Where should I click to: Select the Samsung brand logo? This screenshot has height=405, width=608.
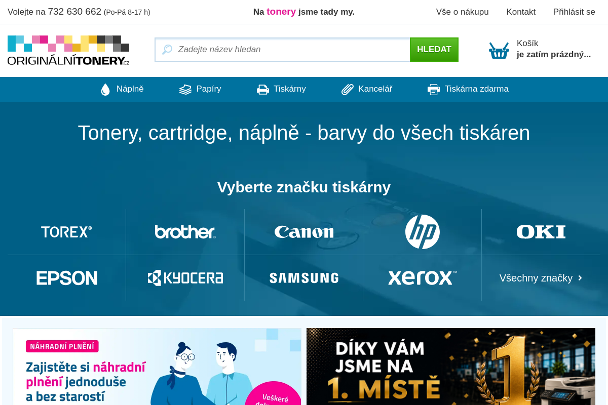point(304,278)
